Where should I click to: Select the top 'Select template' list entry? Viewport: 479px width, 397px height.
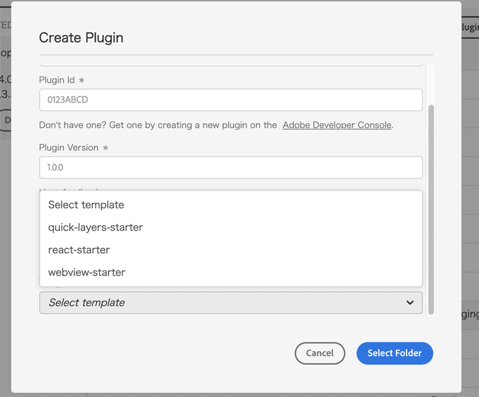[86, 205]
